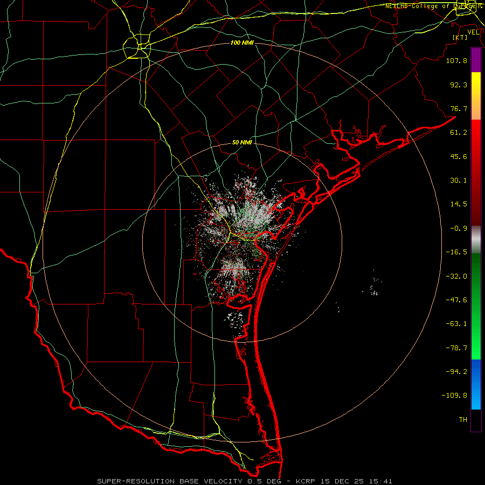Click the yellow highway loop around San Antonio
Screen dimensions: 485x485
pos(137,46)
